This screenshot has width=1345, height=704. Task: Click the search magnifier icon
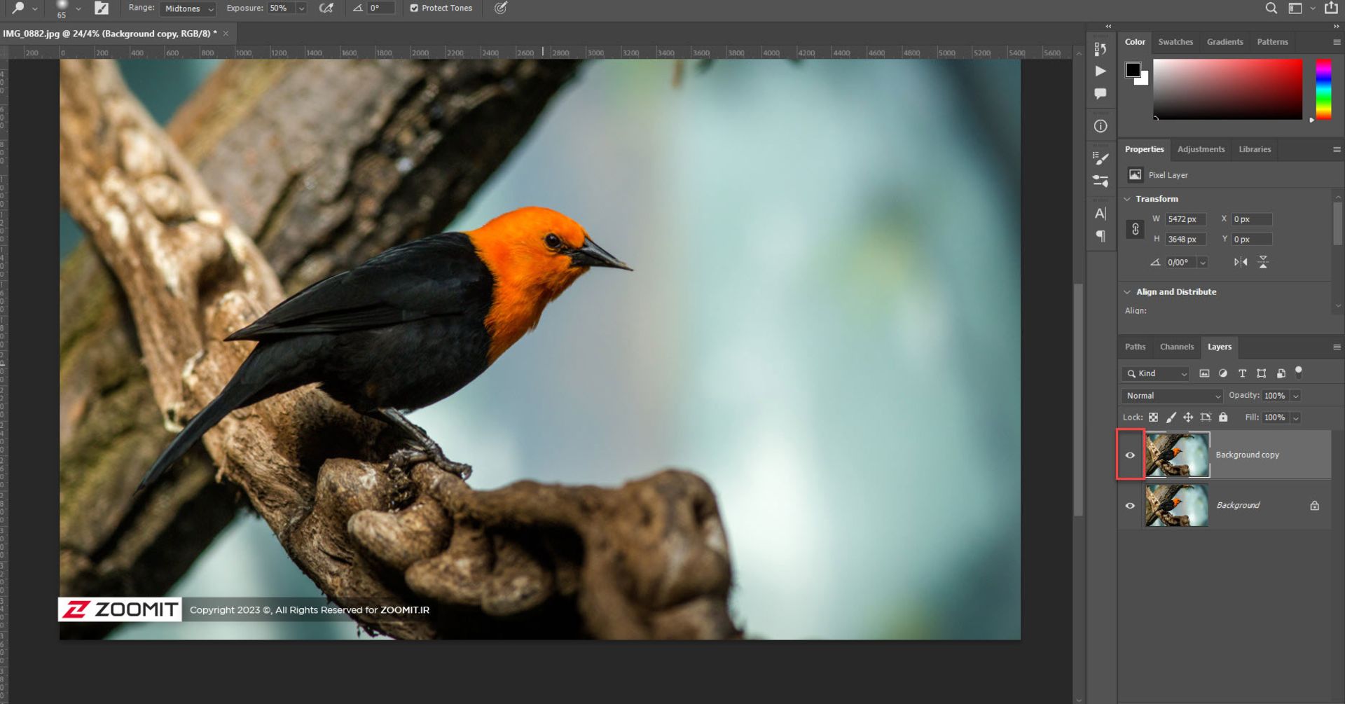tap(1271, 8)
